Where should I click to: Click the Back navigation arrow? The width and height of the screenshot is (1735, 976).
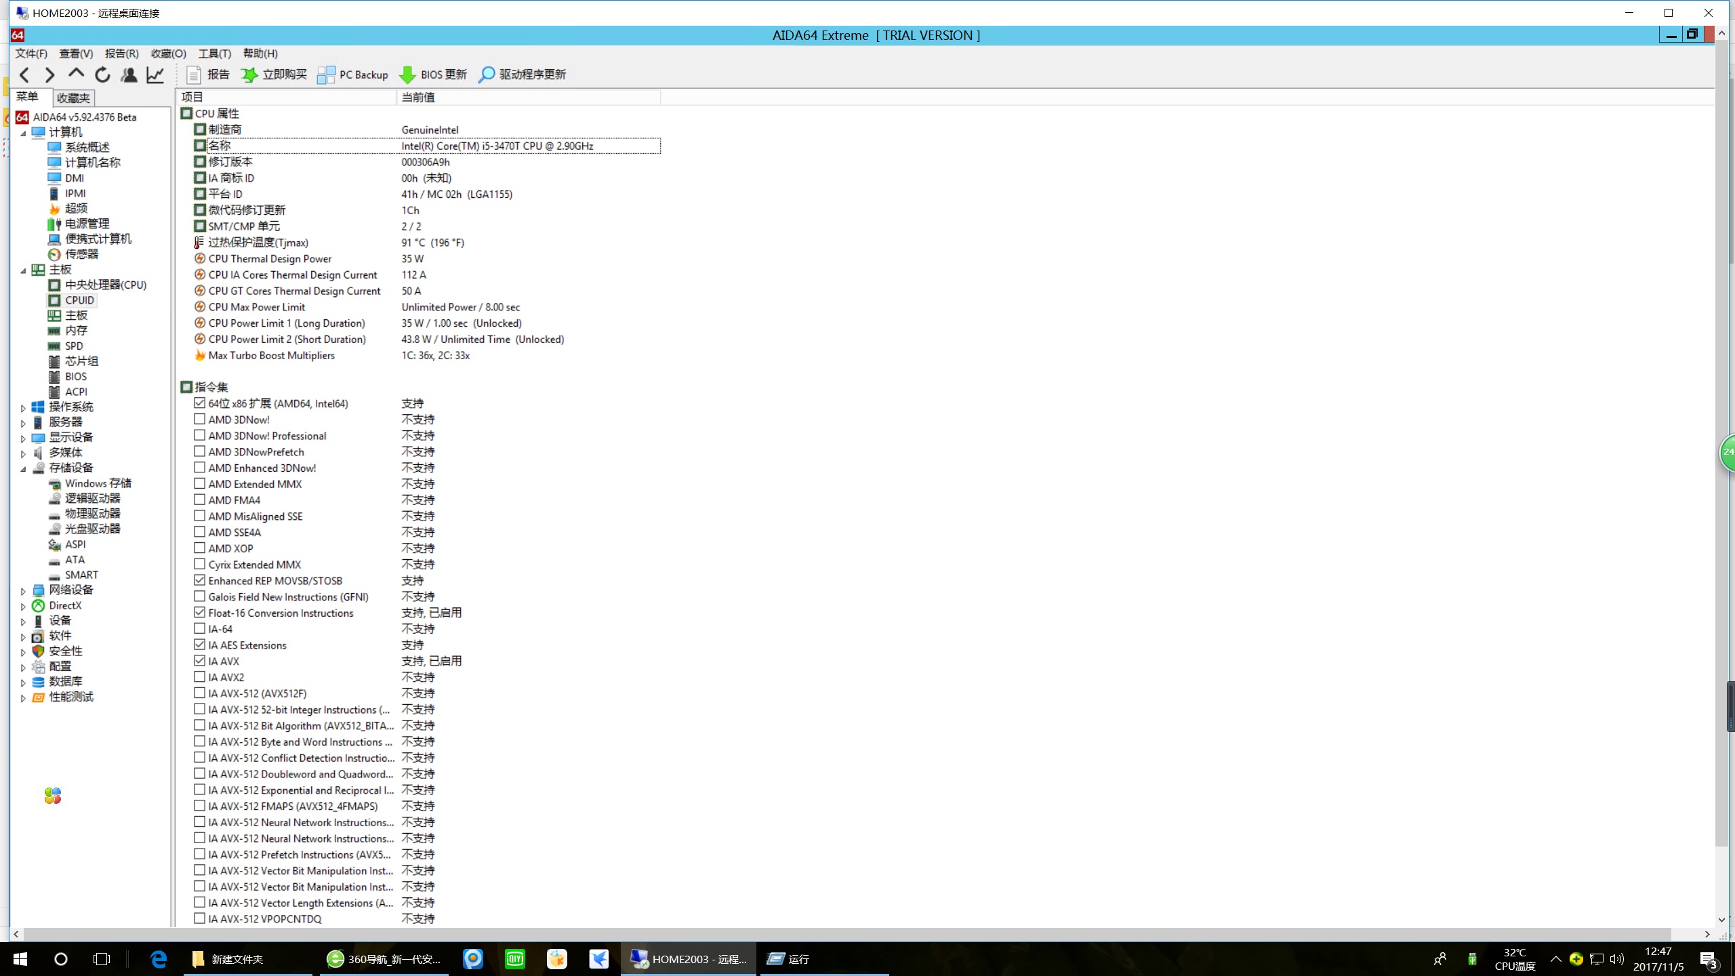click(24, 75)
